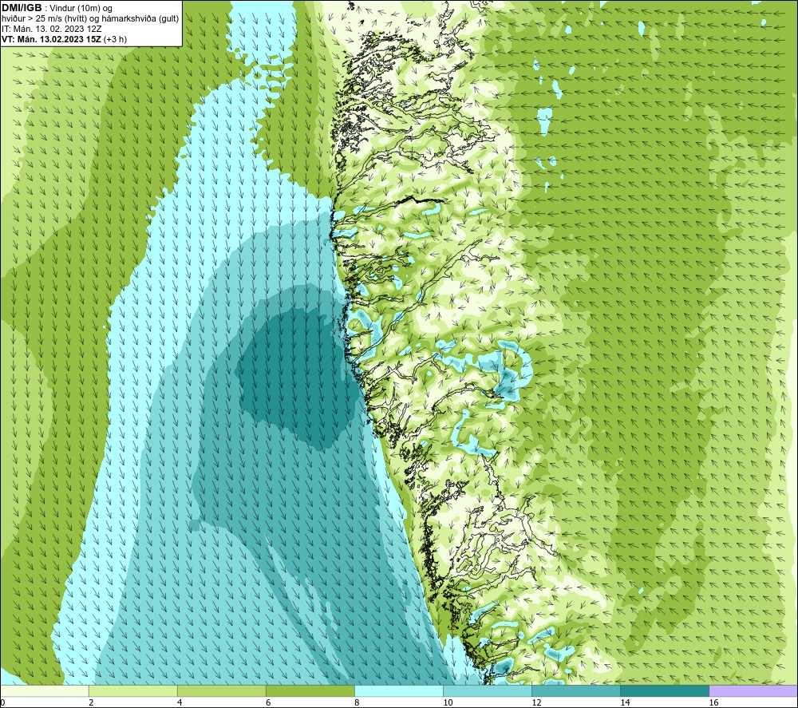798x708 pixels.
Task: Click the 2–4 m/s light green legend swatch
Action: [133, 690]
